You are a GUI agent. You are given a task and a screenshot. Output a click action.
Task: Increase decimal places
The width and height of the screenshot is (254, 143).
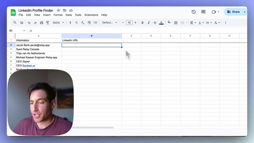tap(89, 23)
